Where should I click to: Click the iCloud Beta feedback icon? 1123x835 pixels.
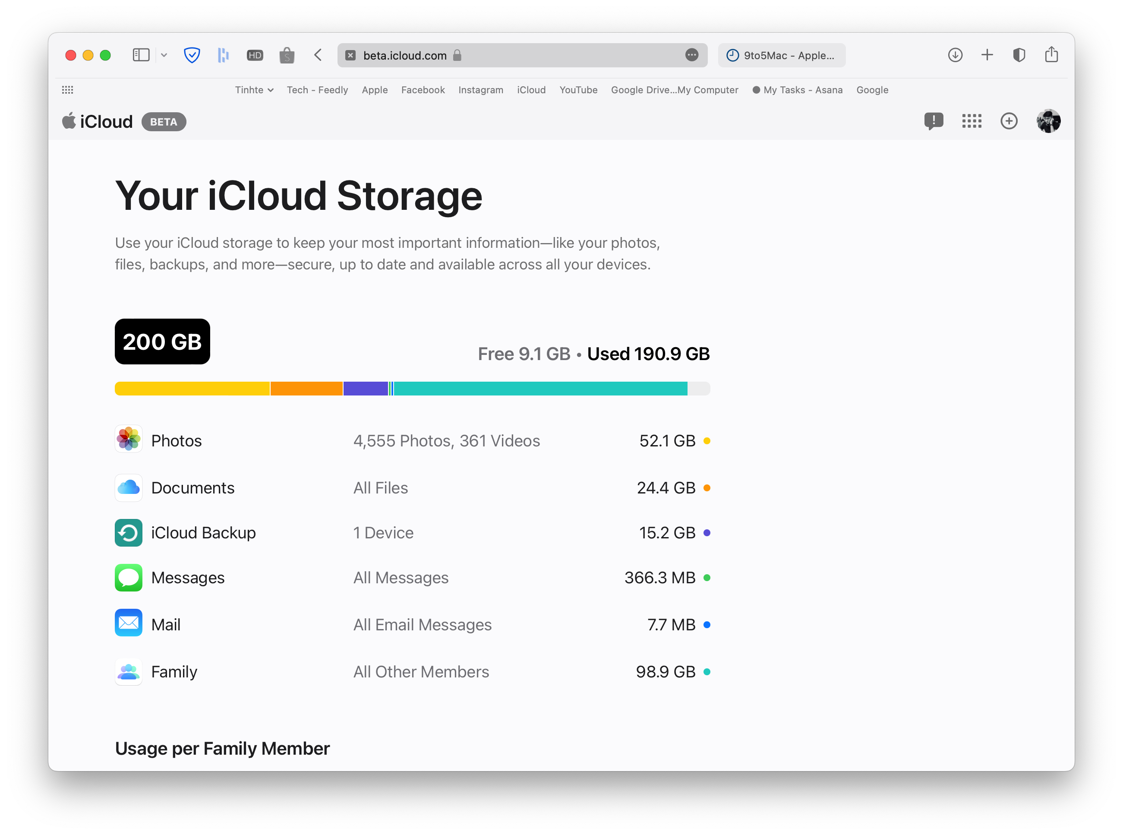(933, 121)
